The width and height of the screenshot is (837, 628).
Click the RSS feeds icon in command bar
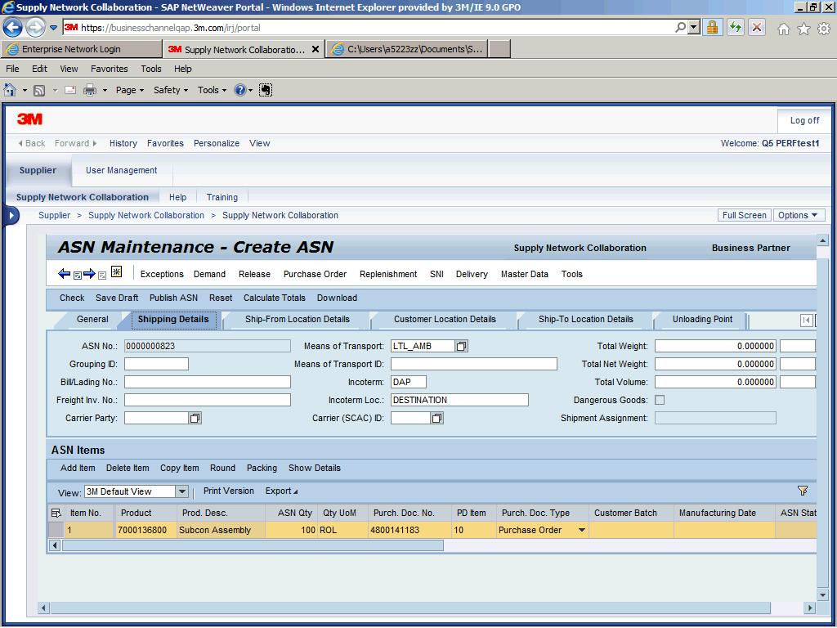pos(39,90)
